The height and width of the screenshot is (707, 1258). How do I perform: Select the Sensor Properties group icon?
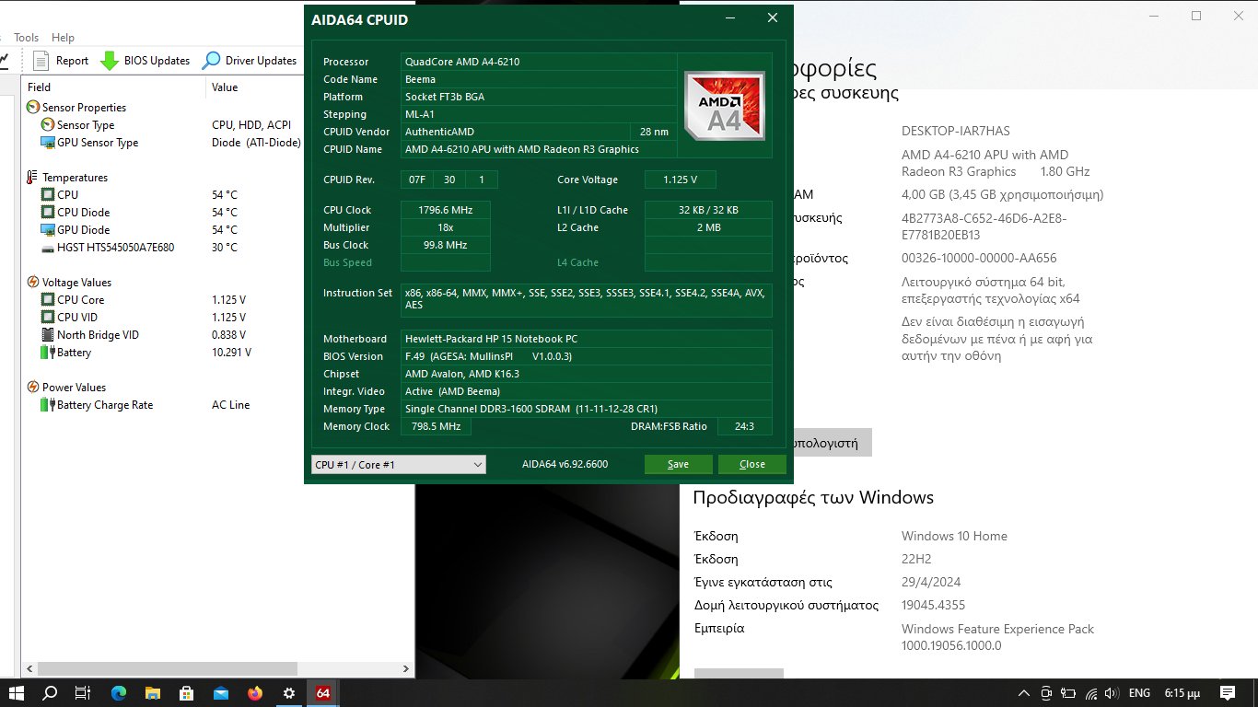[33, 108]
